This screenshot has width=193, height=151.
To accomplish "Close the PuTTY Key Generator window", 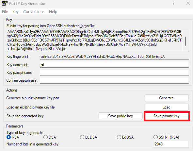I will click(x=188, y=3).
